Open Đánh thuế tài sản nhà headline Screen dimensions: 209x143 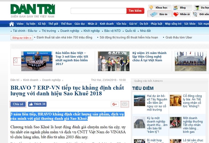coord(64,37)
